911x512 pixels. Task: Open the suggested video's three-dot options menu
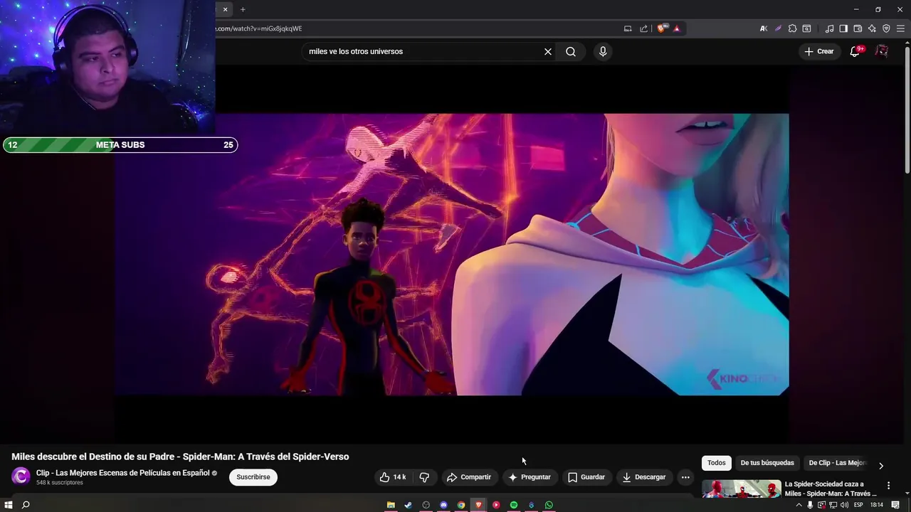[888, 486]
